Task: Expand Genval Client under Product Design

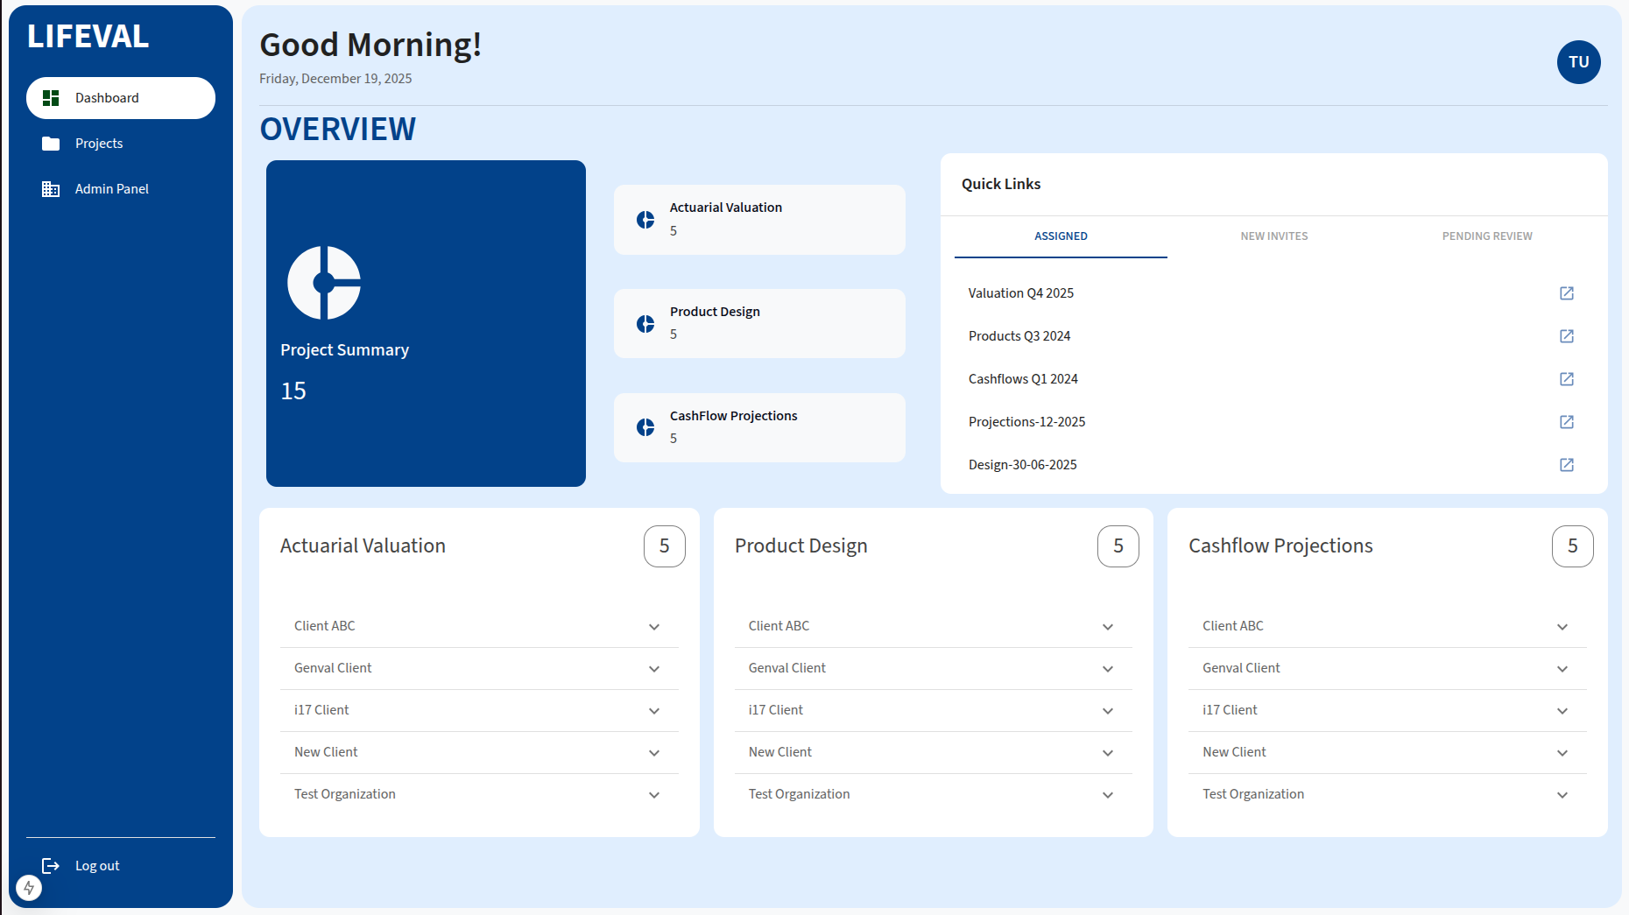Action: pyautogui.click(x=1108, y=669)
